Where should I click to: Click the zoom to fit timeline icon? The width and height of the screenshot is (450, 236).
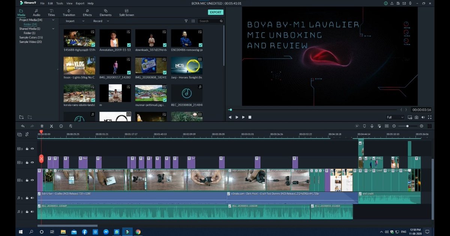coord(387,126)
